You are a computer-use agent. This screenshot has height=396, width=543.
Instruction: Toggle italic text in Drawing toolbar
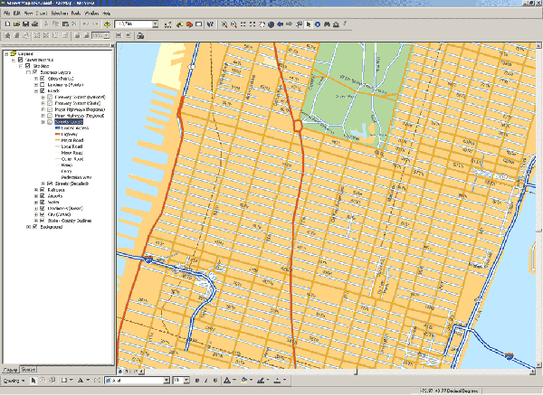[x=206, y=381]
